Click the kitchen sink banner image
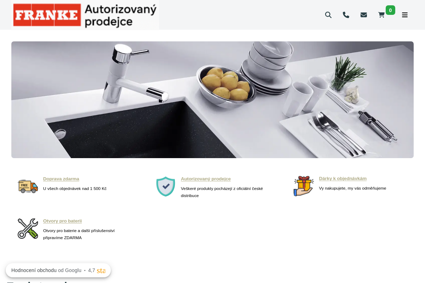The height and width of the screenshot is (283, 425). click(x=212, y=100)
